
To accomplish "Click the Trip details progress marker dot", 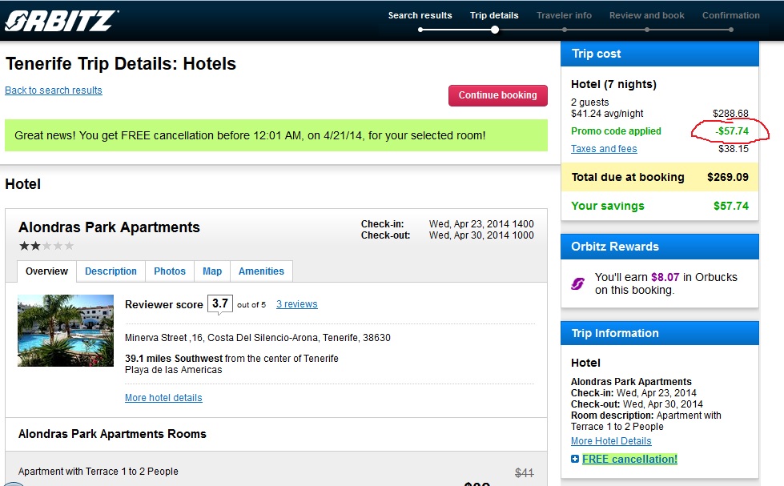I will click(494, 30).
